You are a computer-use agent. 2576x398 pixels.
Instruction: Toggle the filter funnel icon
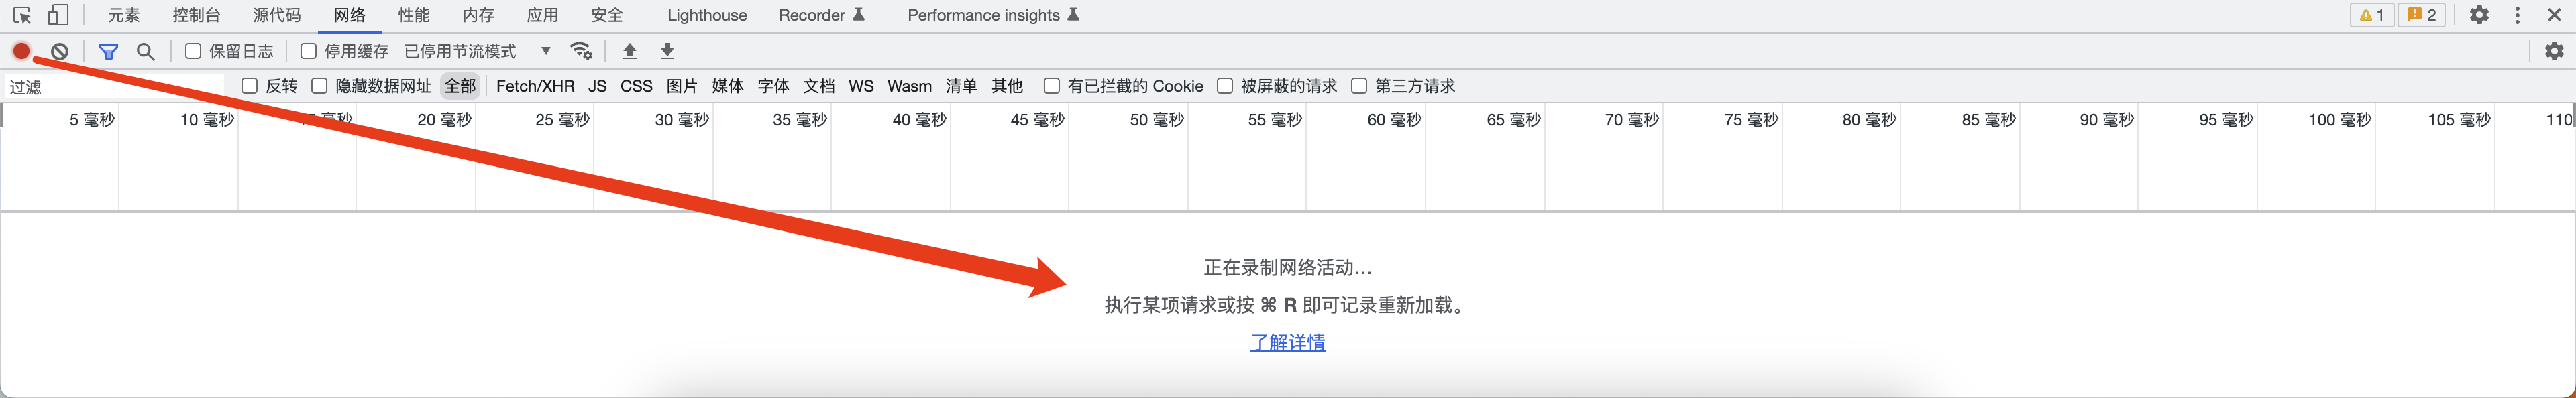108,51
